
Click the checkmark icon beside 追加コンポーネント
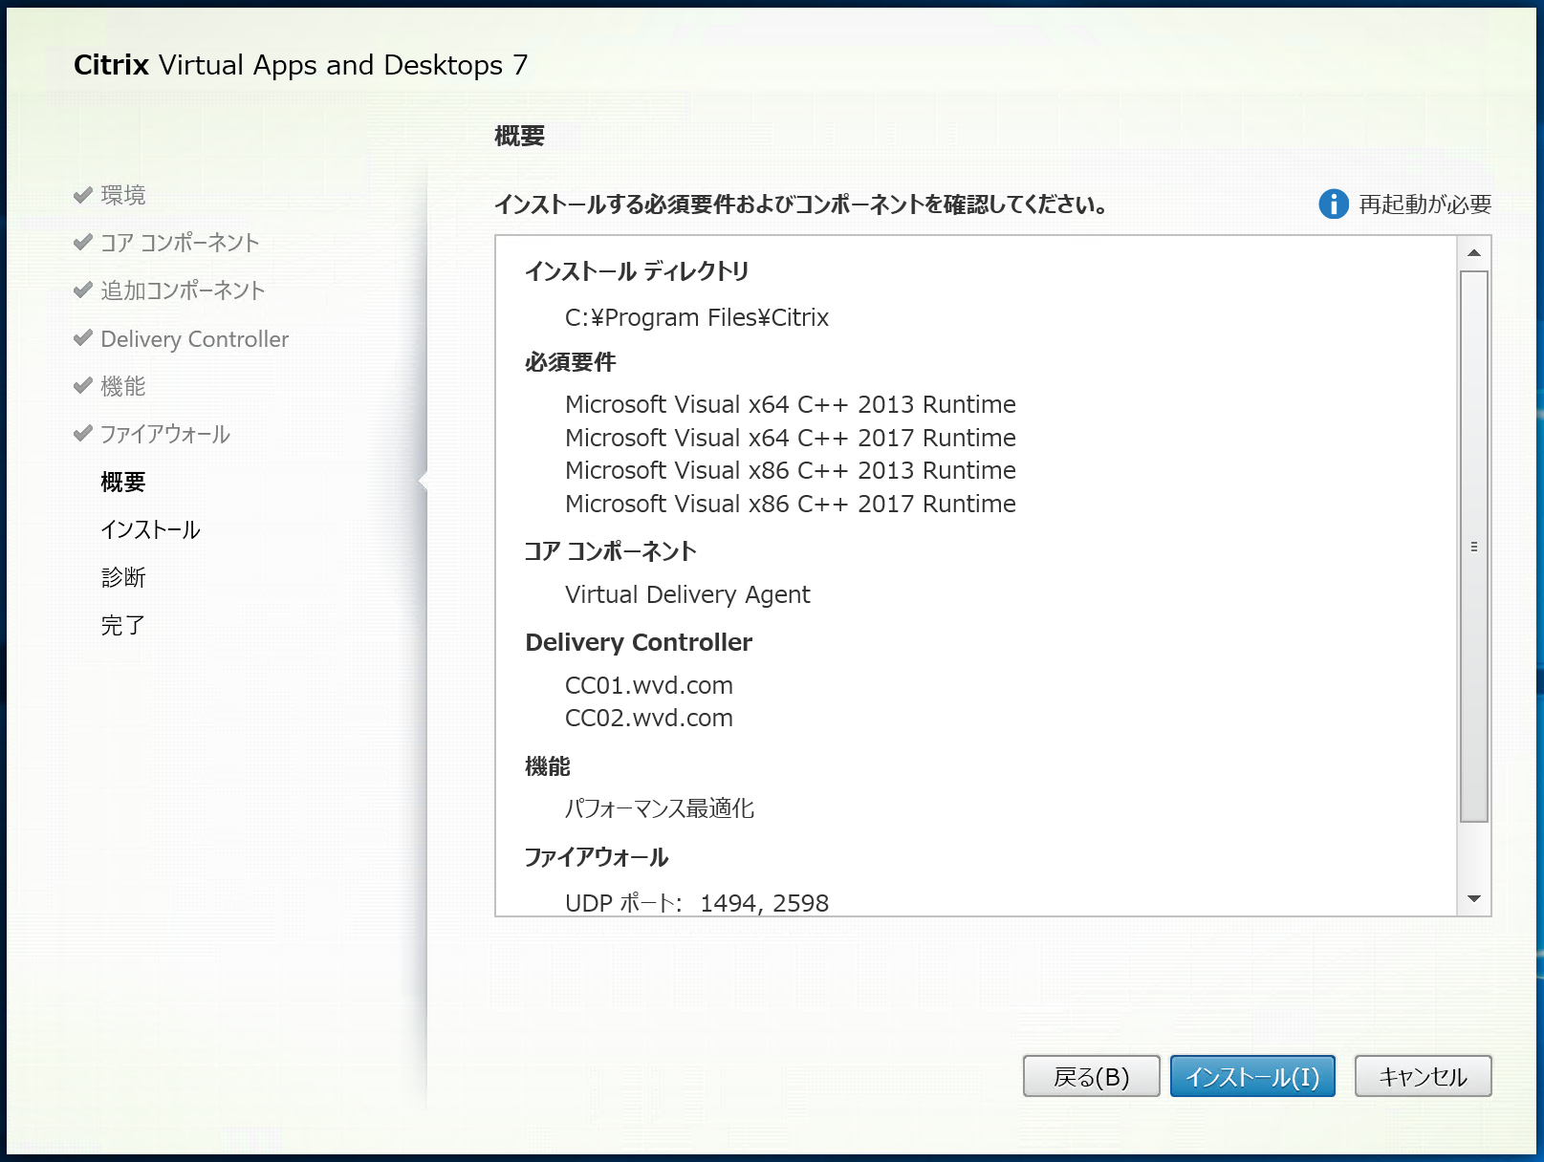(x=81, y=290)
